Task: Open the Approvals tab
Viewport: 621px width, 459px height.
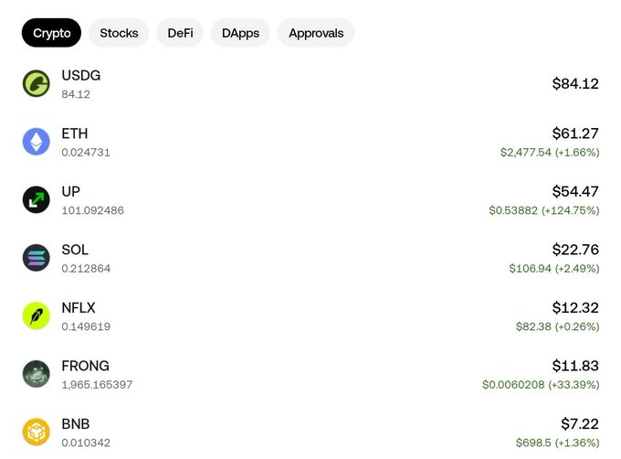Action: coord(316,33)
